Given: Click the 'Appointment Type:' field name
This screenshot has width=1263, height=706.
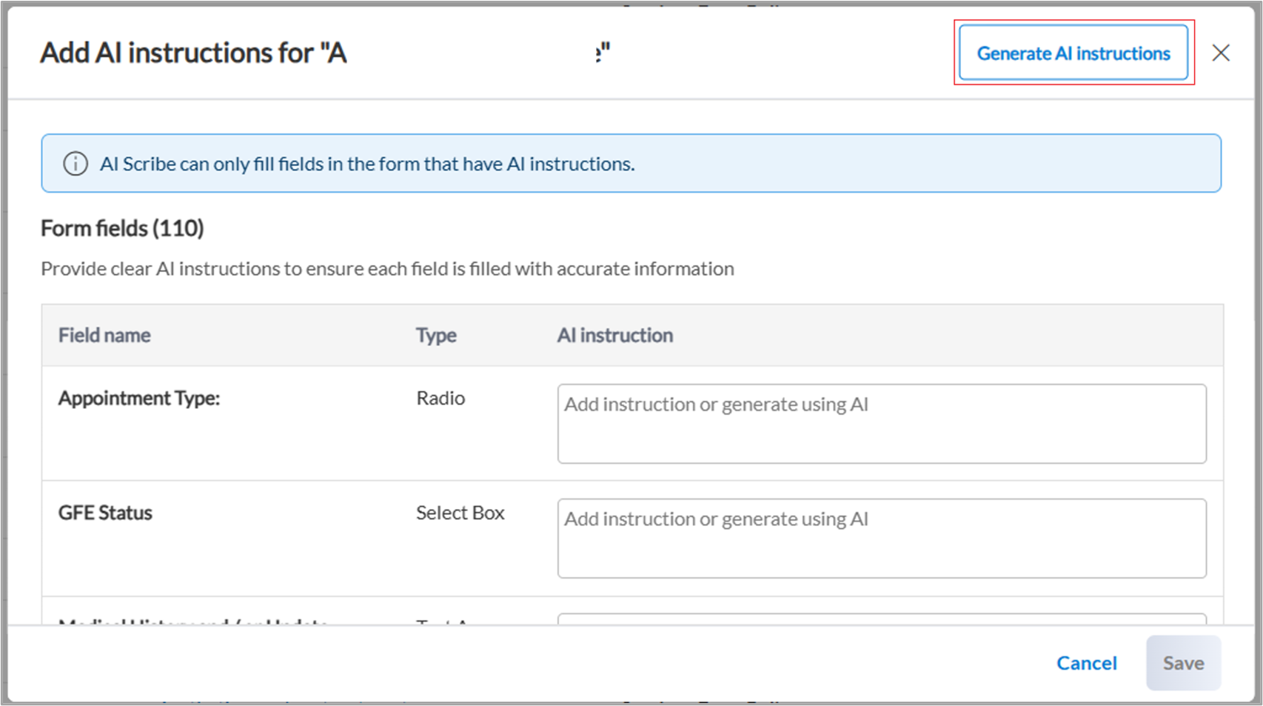Looking at the screenshot, I should click(139, 399).
